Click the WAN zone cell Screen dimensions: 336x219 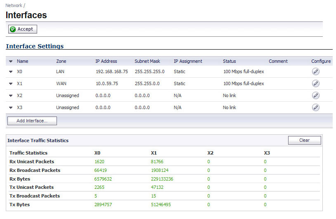click(x=61, y=83)
